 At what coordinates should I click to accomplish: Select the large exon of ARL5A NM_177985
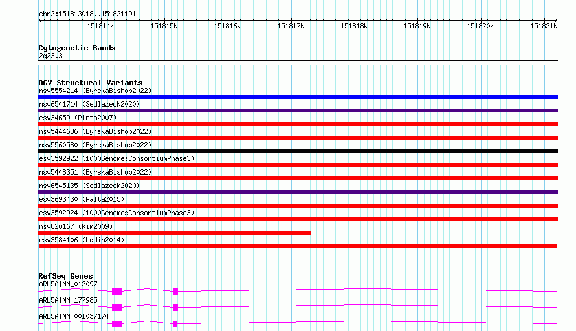pyautogui.click(x=116, y=308)
